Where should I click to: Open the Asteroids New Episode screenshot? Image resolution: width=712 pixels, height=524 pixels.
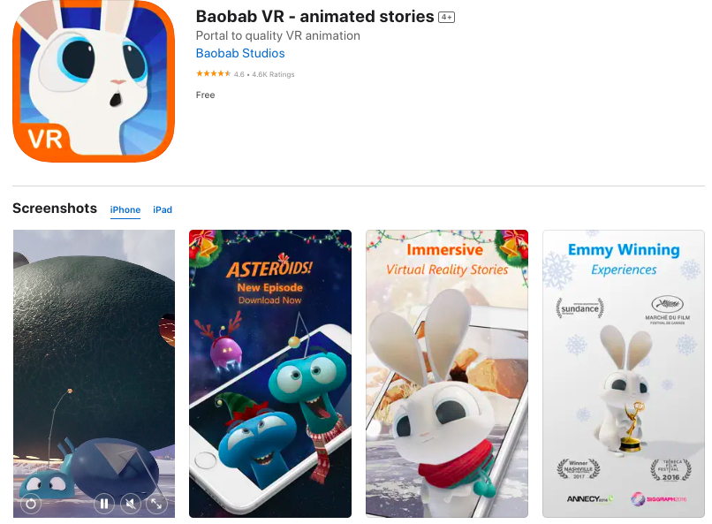pos(270,374)
